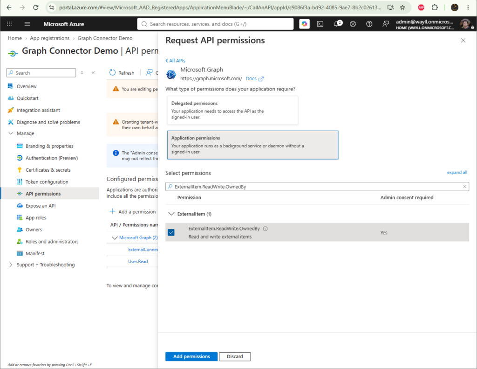Collapse the Microsoft Graph (2) permissions row
477x369 pixels.
point(115,237)
